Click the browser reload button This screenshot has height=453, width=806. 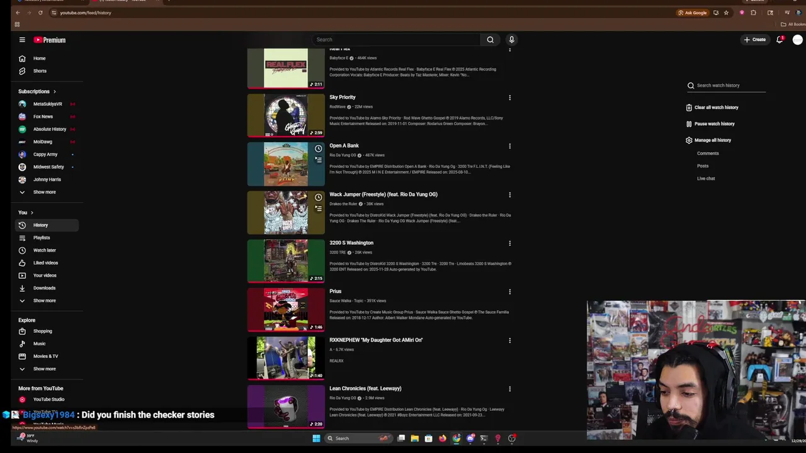point(40,13)
